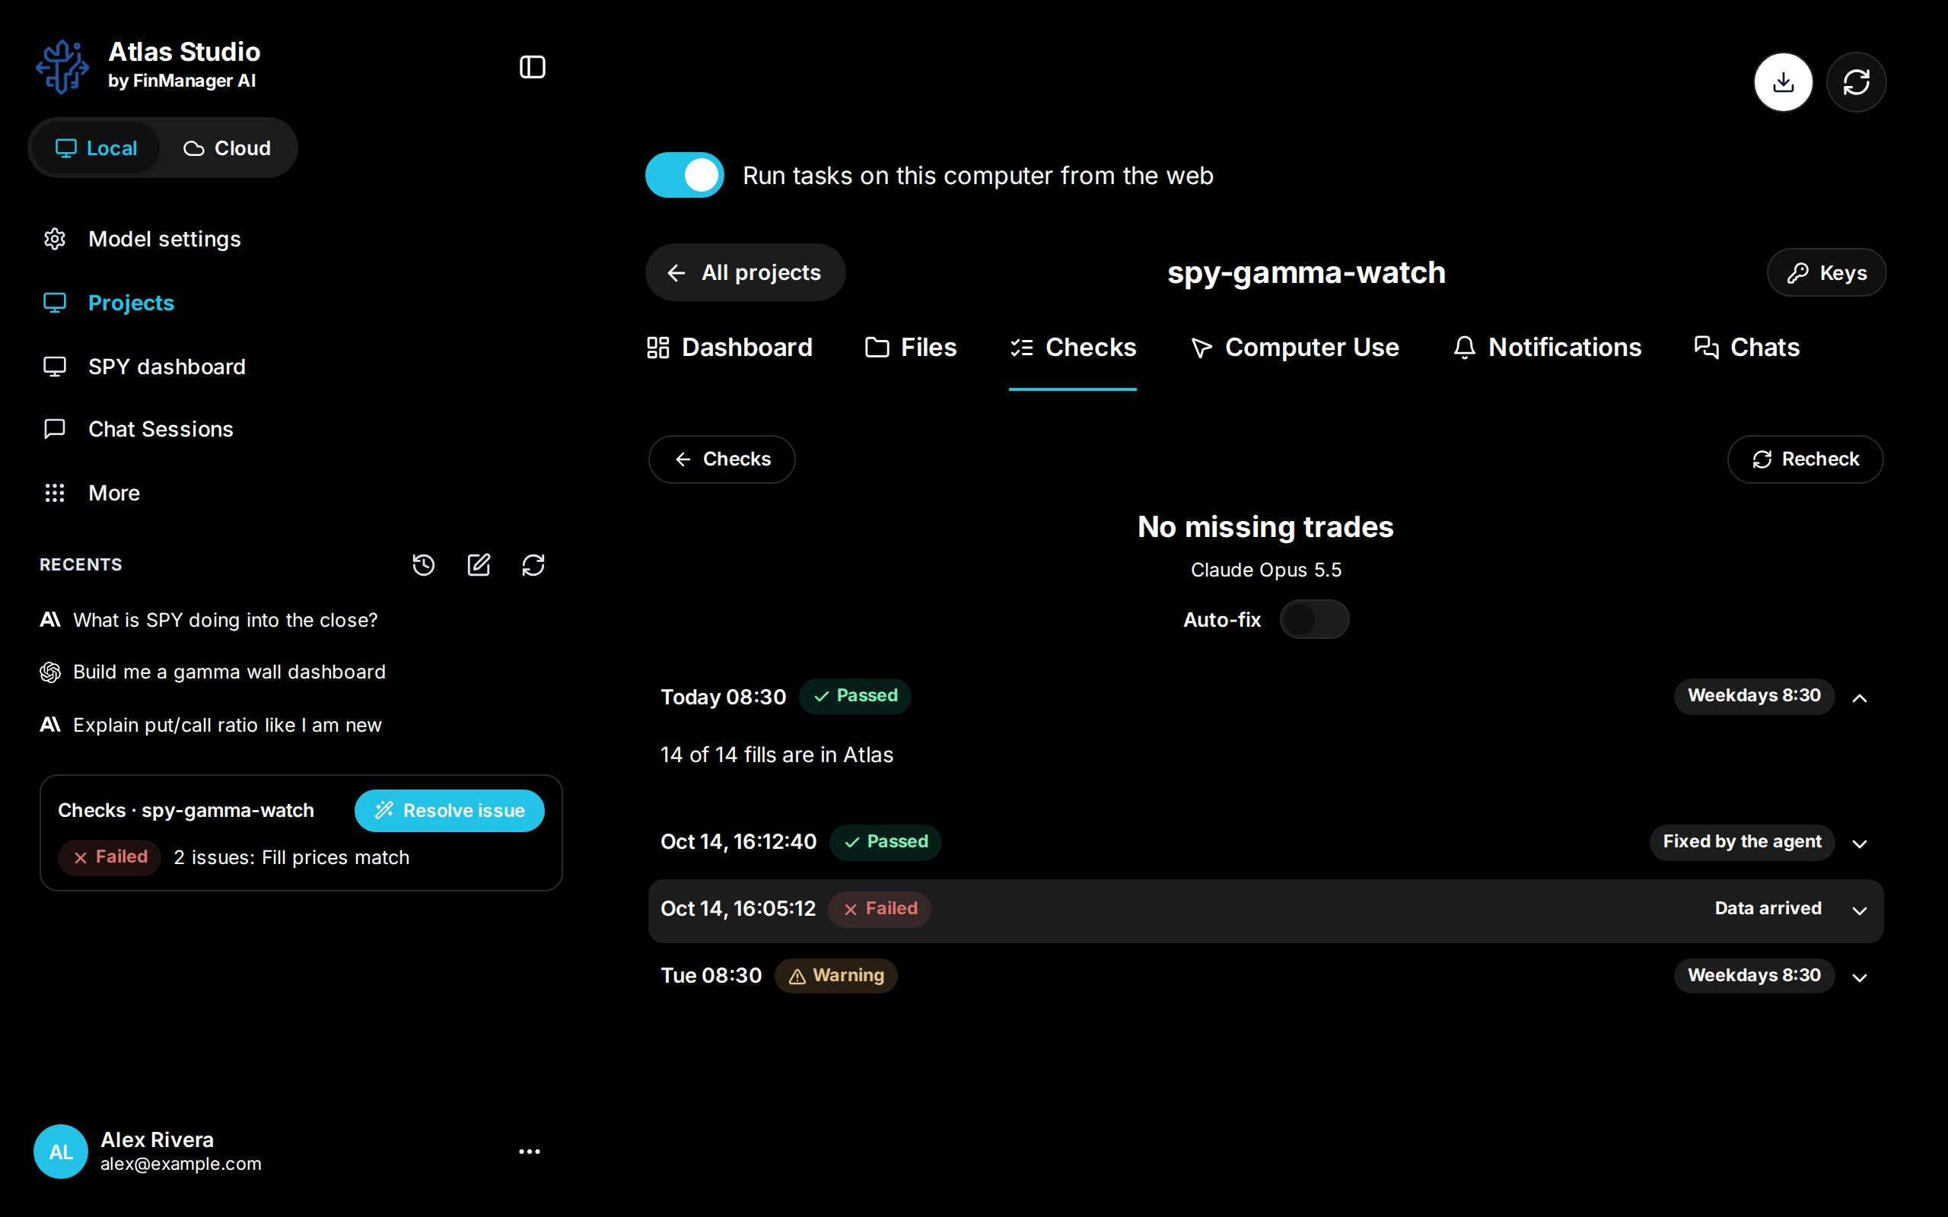
Task: Switch to Cloud mode
Action: coord(227,148)
